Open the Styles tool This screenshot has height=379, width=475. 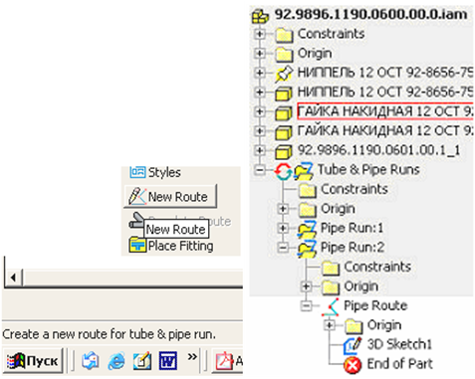155,172
